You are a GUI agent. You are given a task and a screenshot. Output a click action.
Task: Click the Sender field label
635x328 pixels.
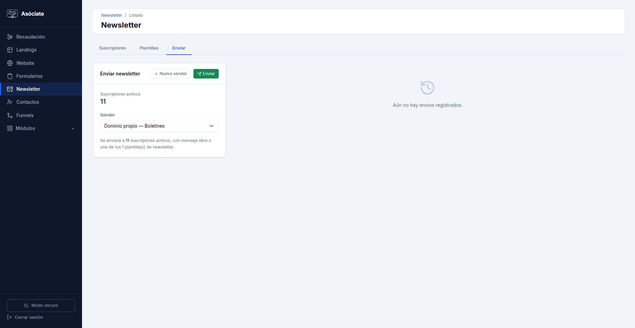(x=107, y=115)
